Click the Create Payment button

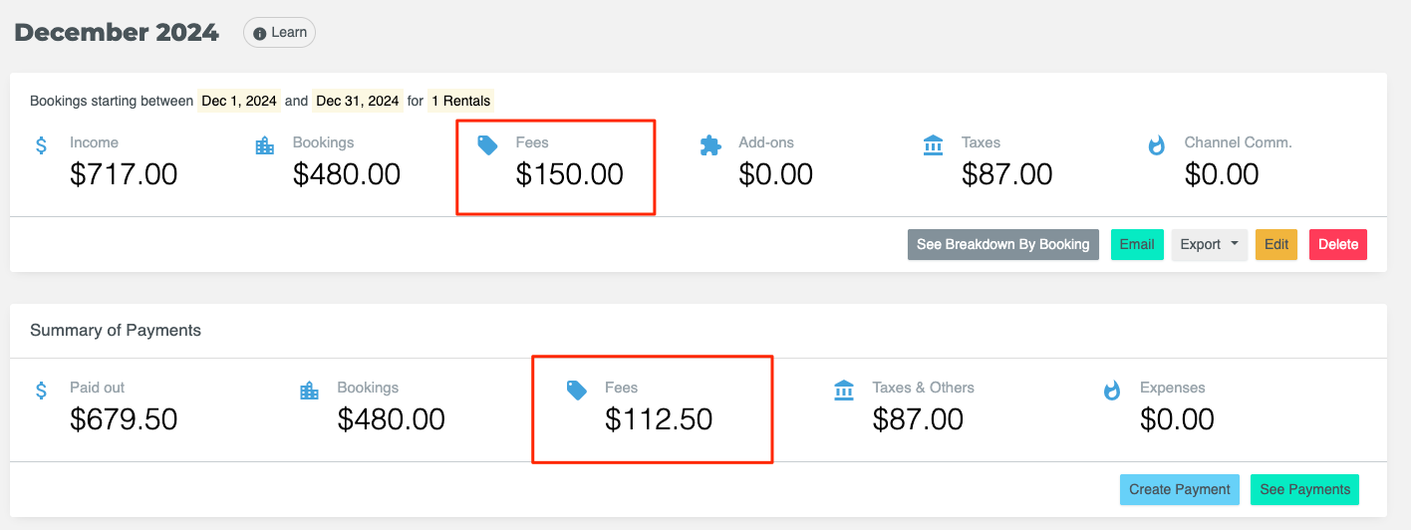pyautogui.click(x=1179, y=489)
